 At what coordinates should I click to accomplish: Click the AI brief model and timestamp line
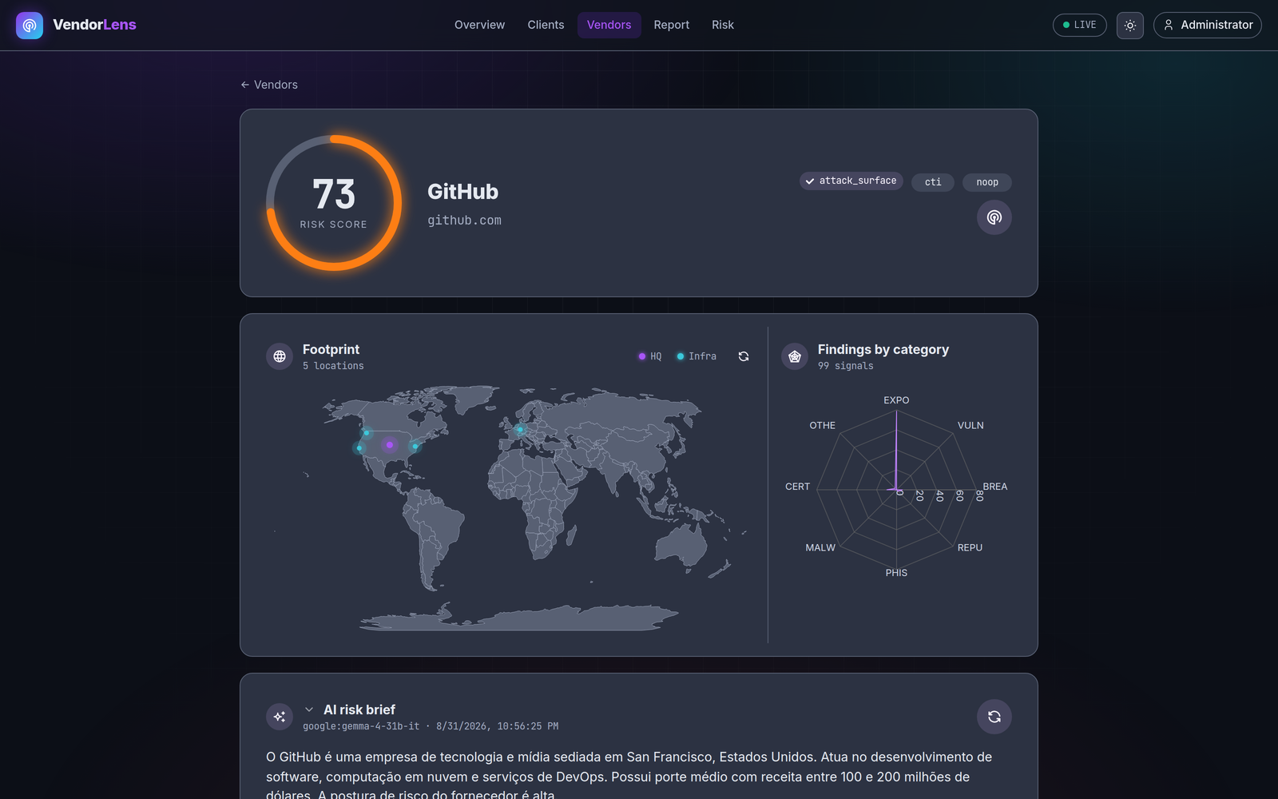(x=431, y=726)
